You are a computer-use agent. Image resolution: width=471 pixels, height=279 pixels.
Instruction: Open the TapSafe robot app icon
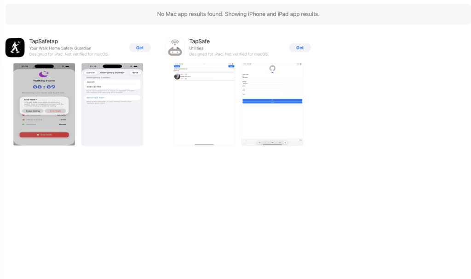pyautogui.click(x=175, y=47)
